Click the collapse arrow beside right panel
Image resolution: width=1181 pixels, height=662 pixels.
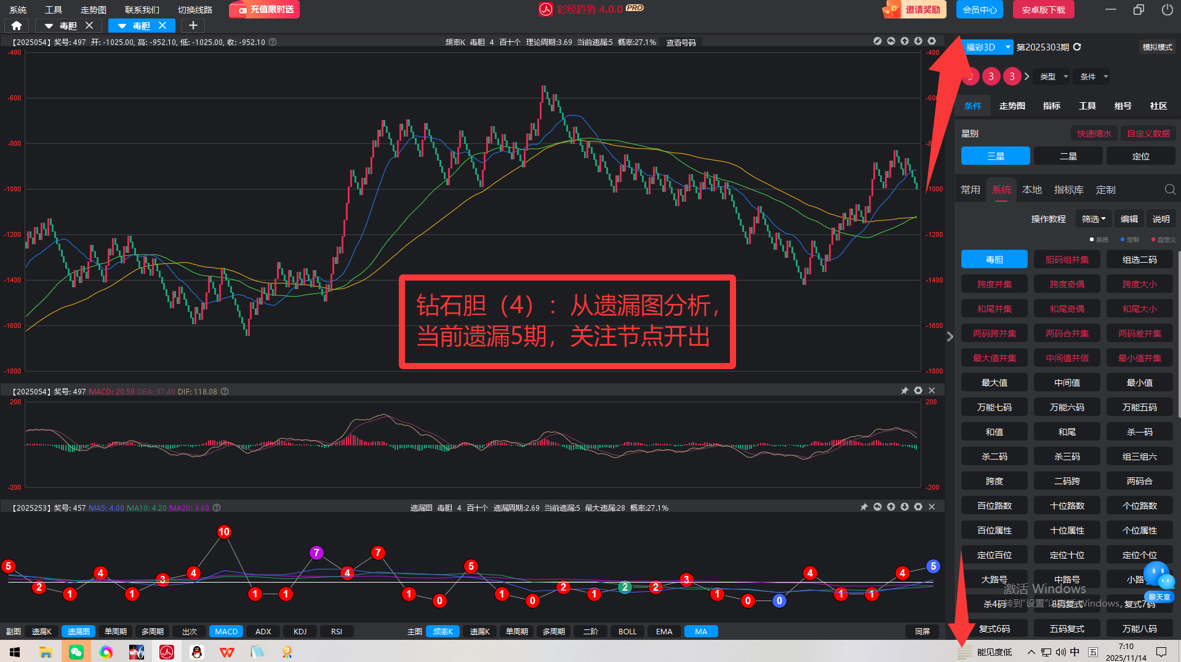(x=950, y=337)
